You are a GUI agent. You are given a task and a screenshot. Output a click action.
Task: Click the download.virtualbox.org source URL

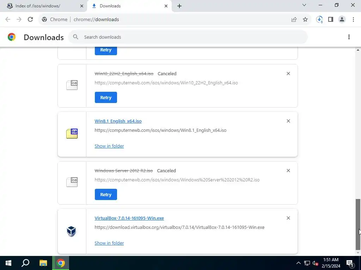[179, 227]
